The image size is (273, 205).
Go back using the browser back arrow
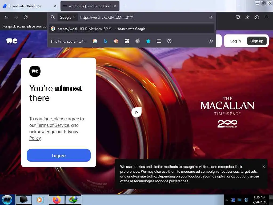6,17
